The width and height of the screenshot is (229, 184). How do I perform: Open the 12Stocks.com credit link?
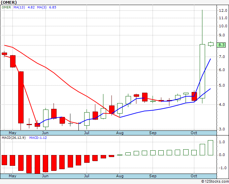pos(215,181)
